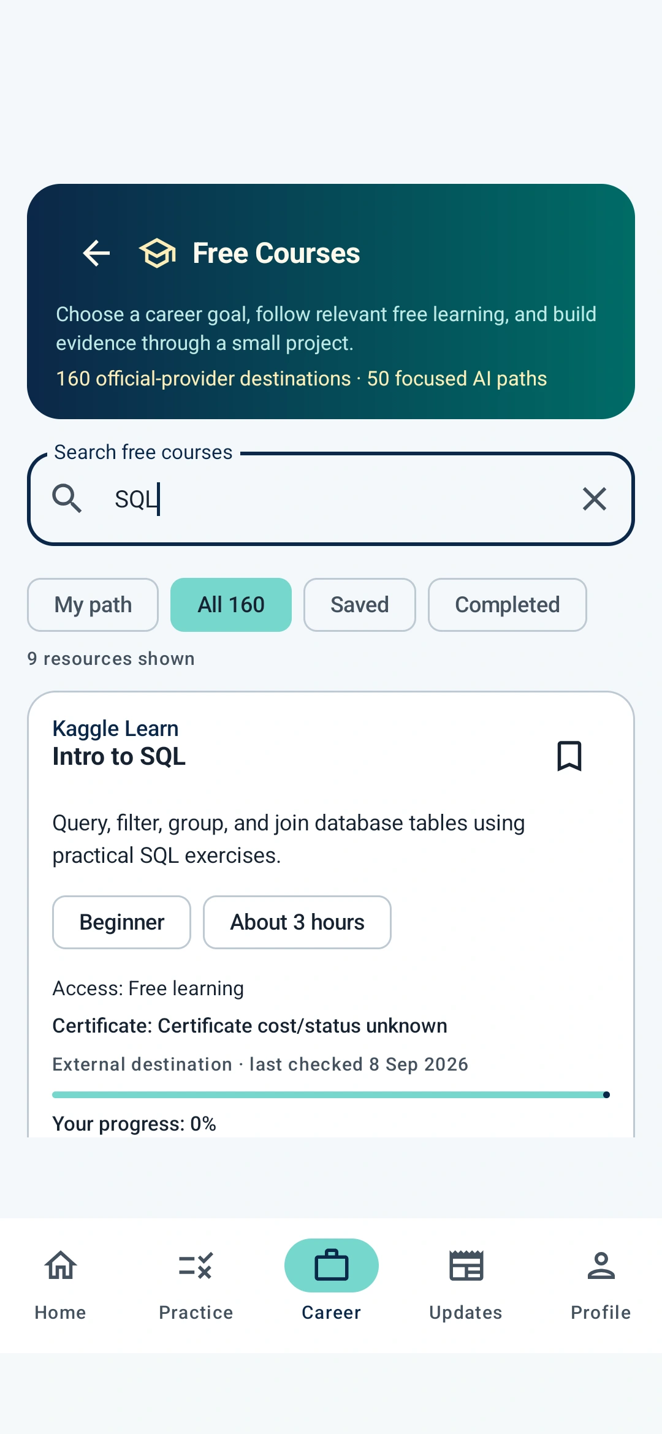Tap 'Access: Free learning' text
662x1434 pixels.
click(x=148, y=988)
